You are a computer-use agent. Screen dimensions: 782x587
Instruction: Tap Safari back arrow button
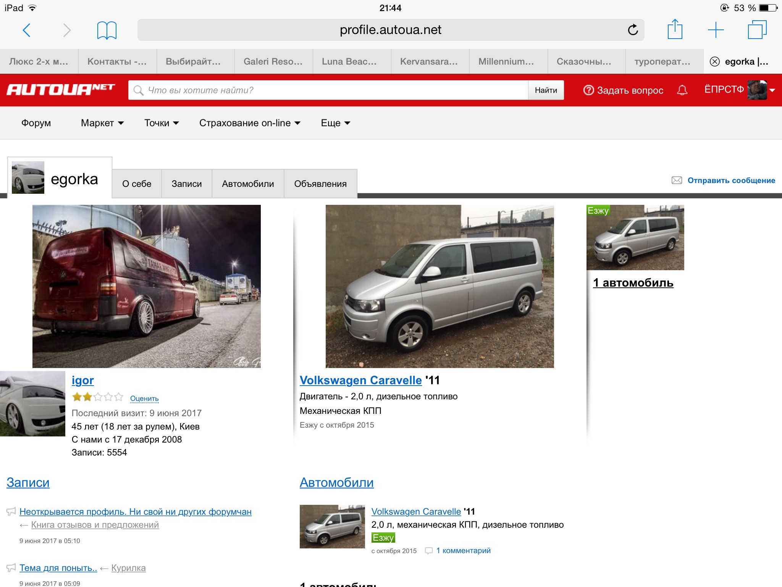coord(26,30)
